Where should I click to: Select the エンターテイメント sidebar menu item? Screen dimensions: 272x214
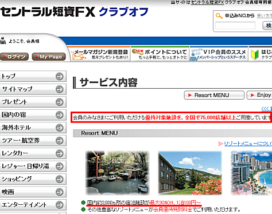pos(33,205)
